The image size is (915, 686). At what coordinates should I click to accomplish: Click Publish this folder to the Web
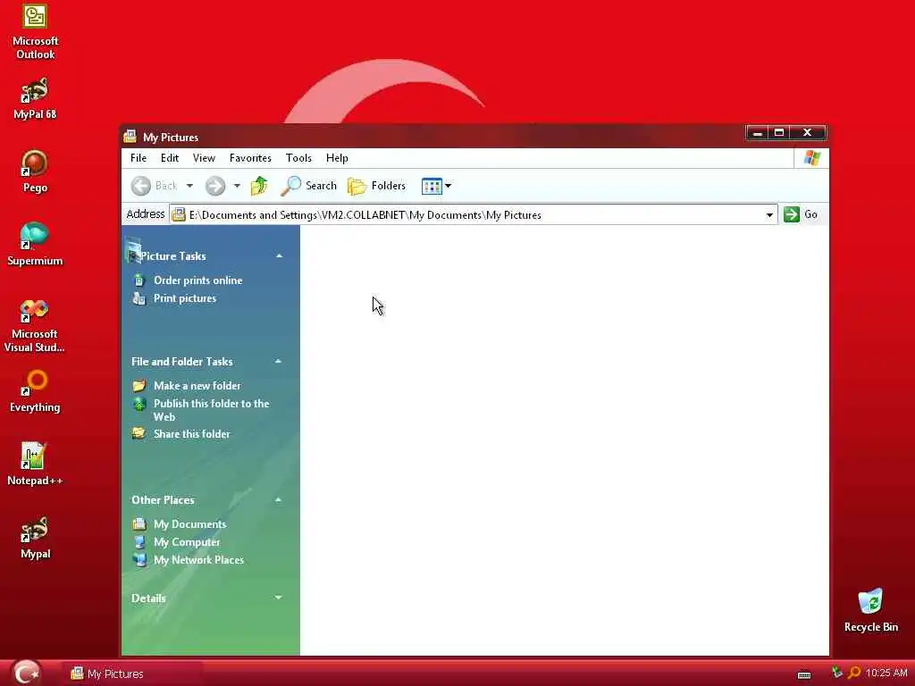211,410
